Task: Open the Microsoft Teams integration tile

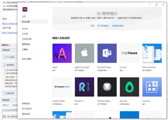Action: pos(107,53)
